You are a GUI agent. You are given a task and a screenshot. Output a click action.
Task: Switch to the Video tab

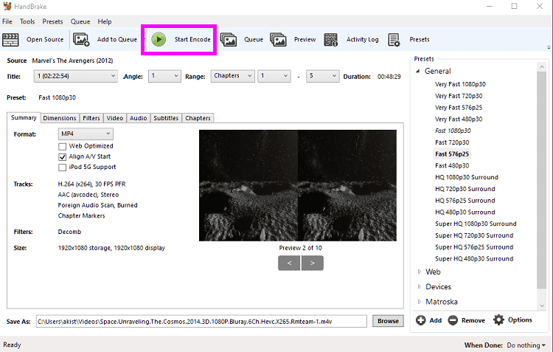(115, 118)
